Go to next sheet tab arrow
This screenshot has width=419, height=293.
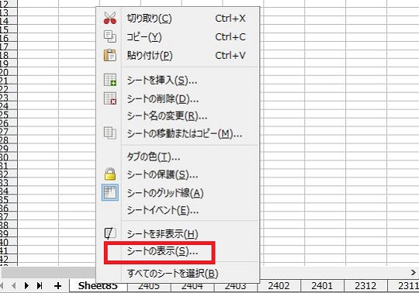(26, 286)
